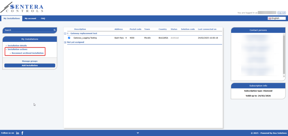Click the Log out button
The image size is (288, 136).
pos(281,13)
